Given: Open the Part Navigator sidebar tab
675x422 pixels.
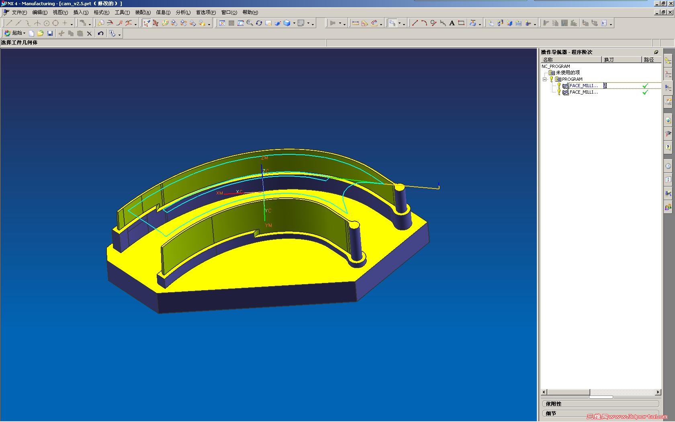Looking at the screenshot, I should click(x=668, y=74).
